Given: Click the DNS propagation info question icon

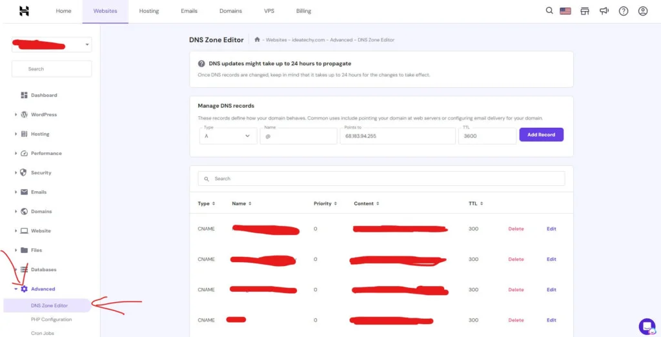Looking at the screenshot, I should (201, 64).
